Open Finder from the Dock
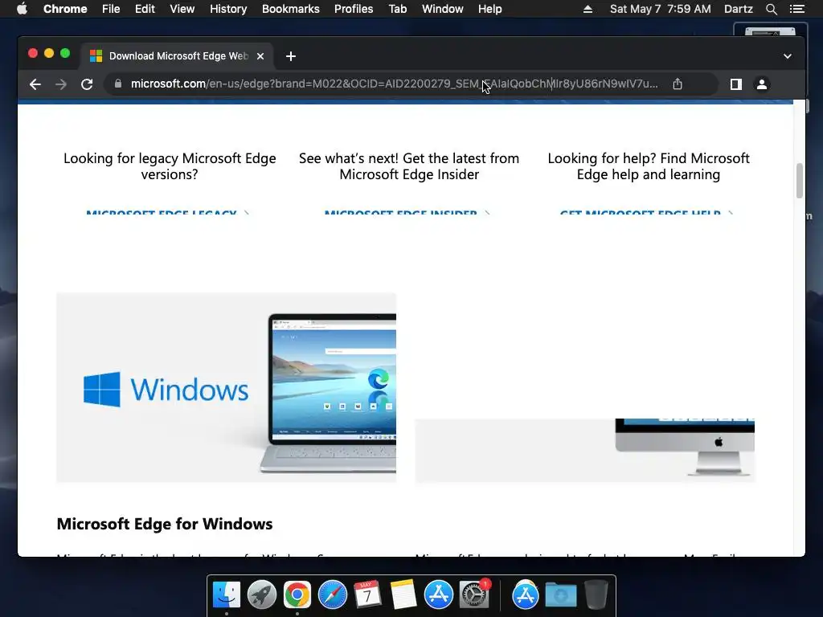Screen dimensions: 823x617 click(226, 595)
